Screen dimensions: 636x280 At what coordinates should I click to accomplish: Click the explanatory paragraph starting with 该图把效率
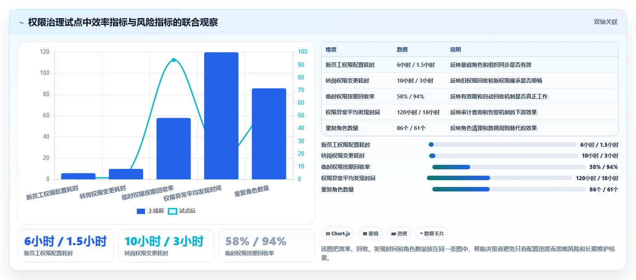[468, 254]
